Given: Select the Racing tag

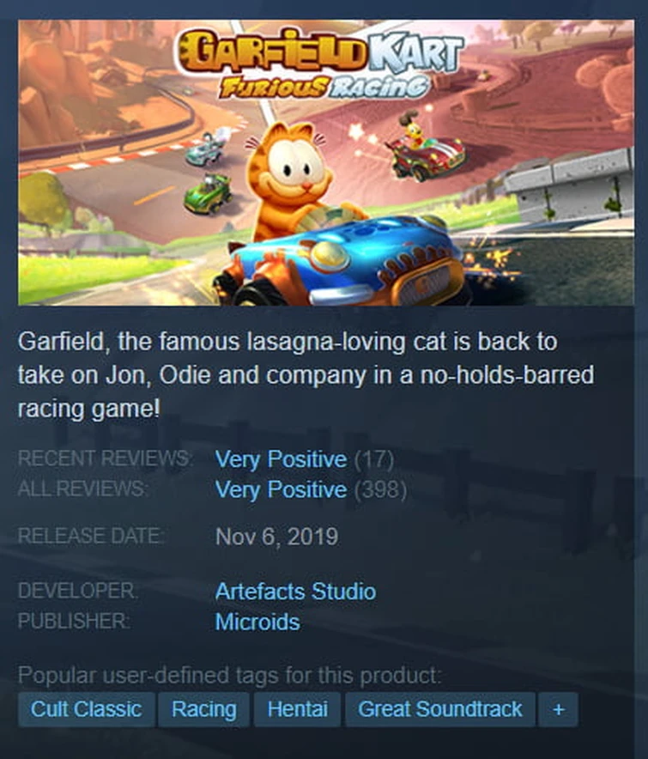Looking at the screenshot, I should point(203,709).
